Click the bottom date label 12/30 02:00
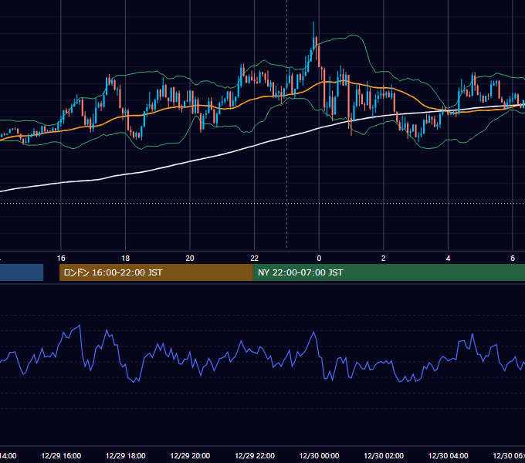525x463 pixels. tap(384, 455)
